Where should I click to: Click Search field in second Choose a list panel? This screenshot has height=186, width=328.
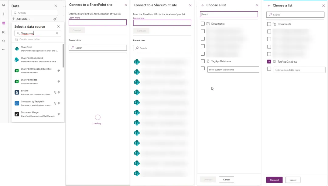click(x=296, y=15)
